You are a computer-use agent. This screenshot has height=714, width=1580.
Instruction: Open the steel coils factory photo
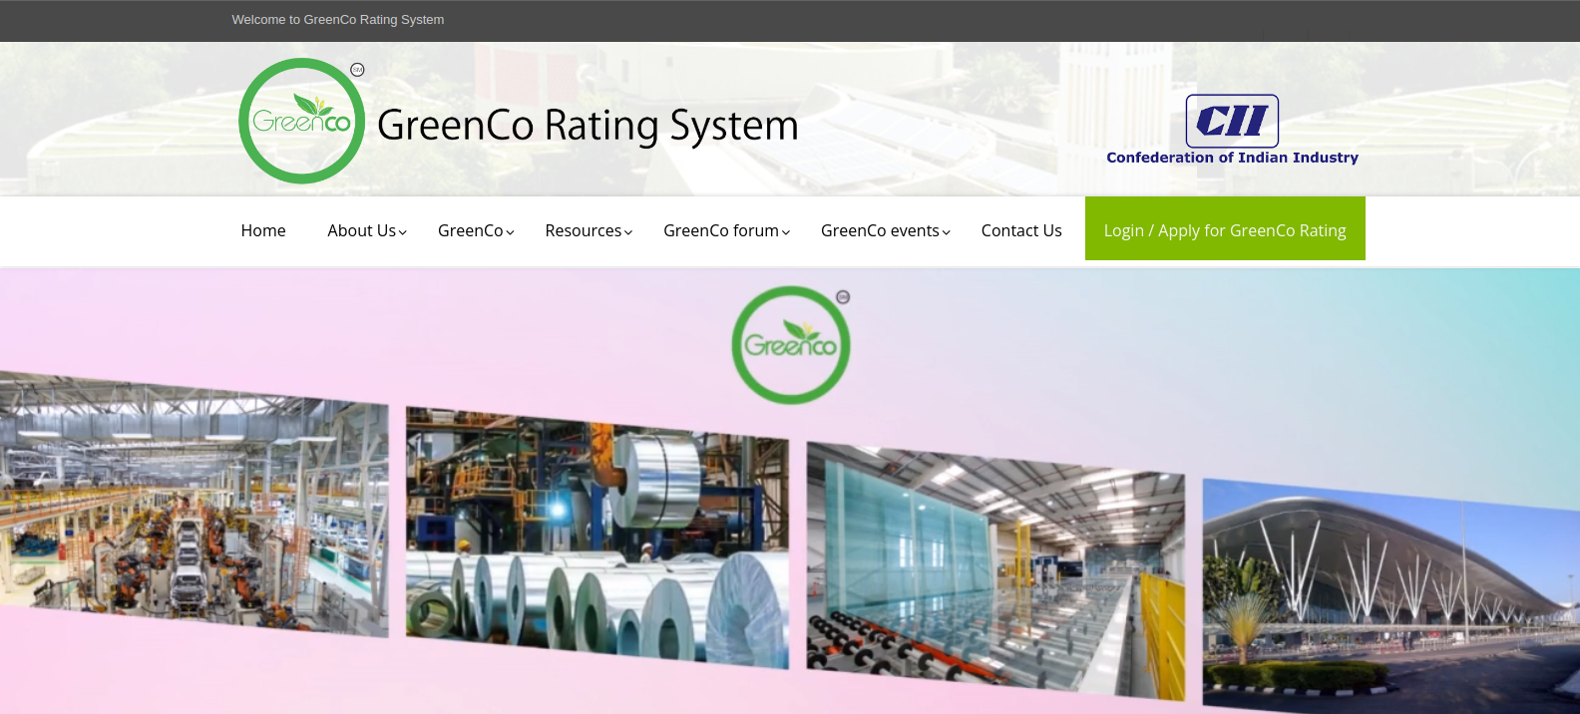coord(597,537)
